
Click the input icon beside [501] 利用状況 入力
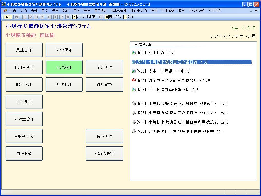pos(133,53)
